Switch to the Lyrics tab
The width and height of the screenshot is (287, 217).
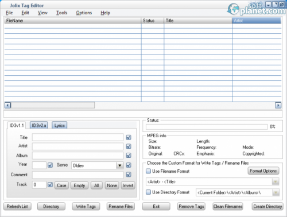60,126
